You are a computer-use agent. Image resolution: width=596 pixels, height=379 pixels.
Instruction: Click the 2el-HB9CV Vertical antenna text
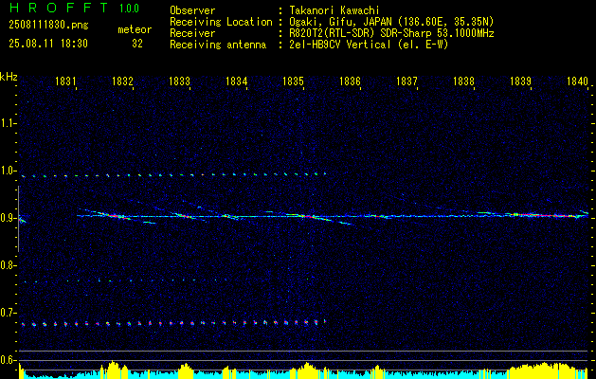tap(369, 45)
